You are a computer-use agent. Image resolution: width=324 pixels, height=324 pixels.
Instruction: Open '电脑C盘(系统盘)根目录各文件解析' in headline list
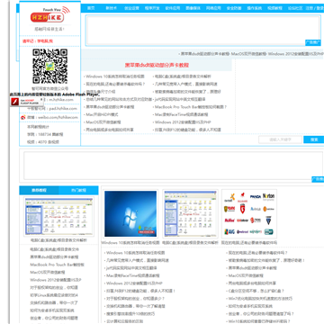pos(183,76)
